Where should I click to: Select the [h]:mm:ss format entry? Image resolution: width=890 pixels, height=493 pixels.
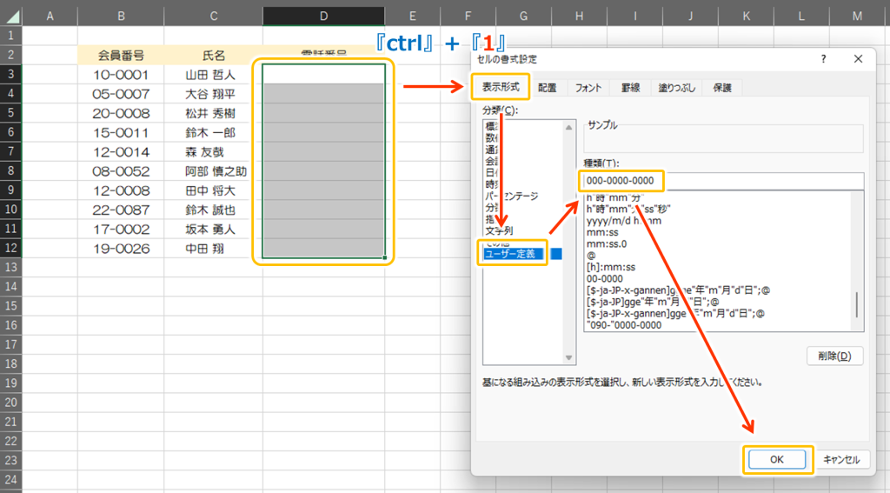tap(611, 266)
